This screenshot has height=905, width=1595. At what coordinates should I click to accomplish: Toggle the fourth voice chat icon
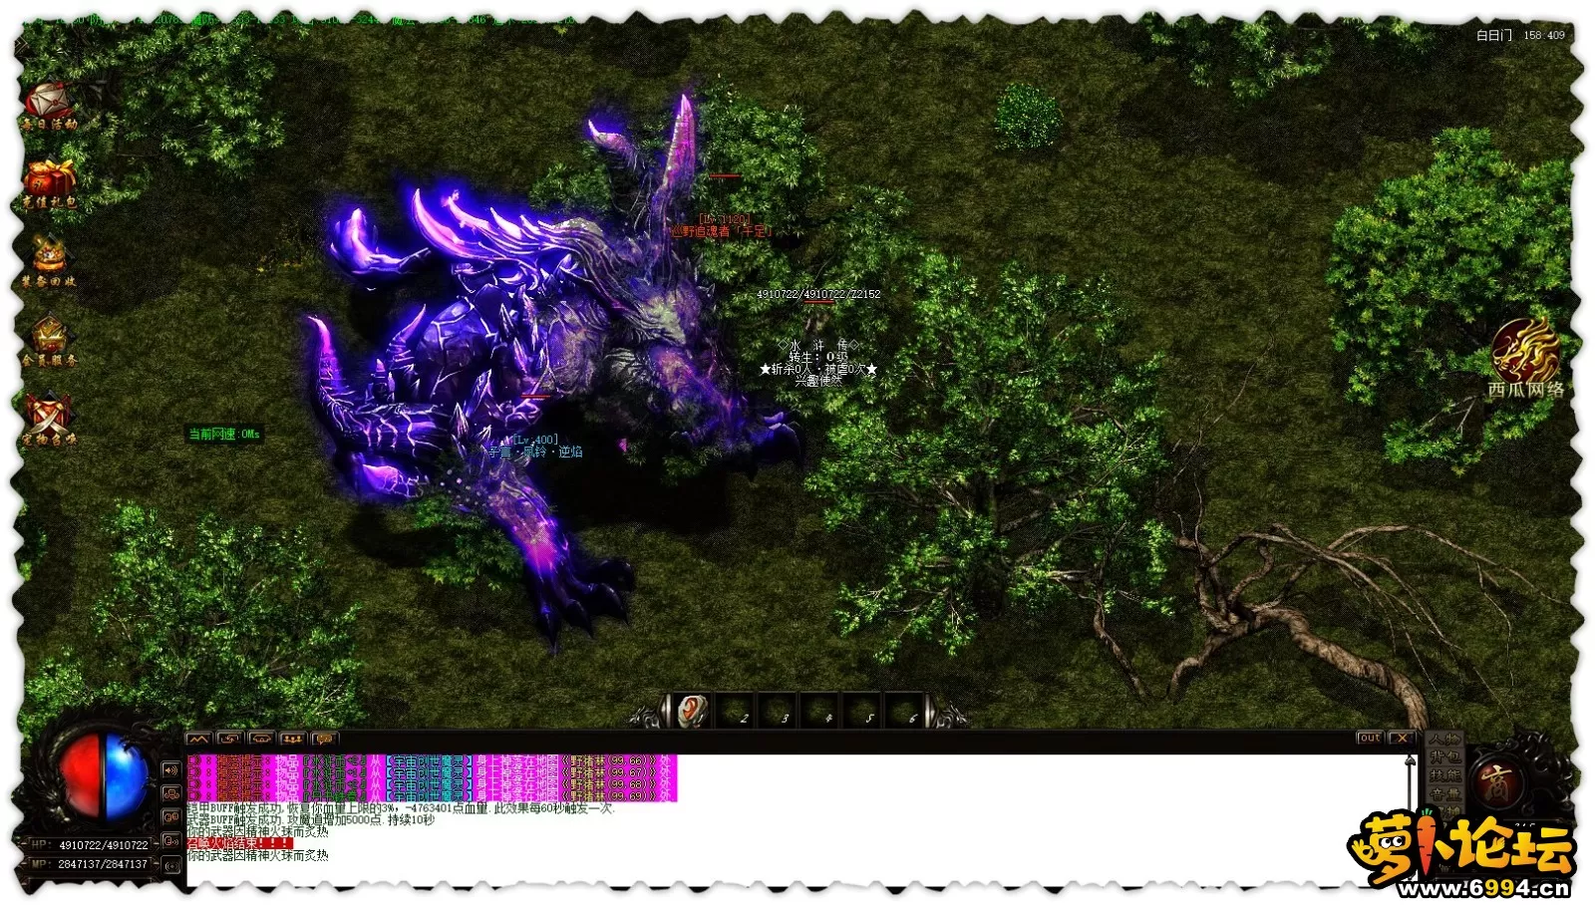click(x=170, y=842)
